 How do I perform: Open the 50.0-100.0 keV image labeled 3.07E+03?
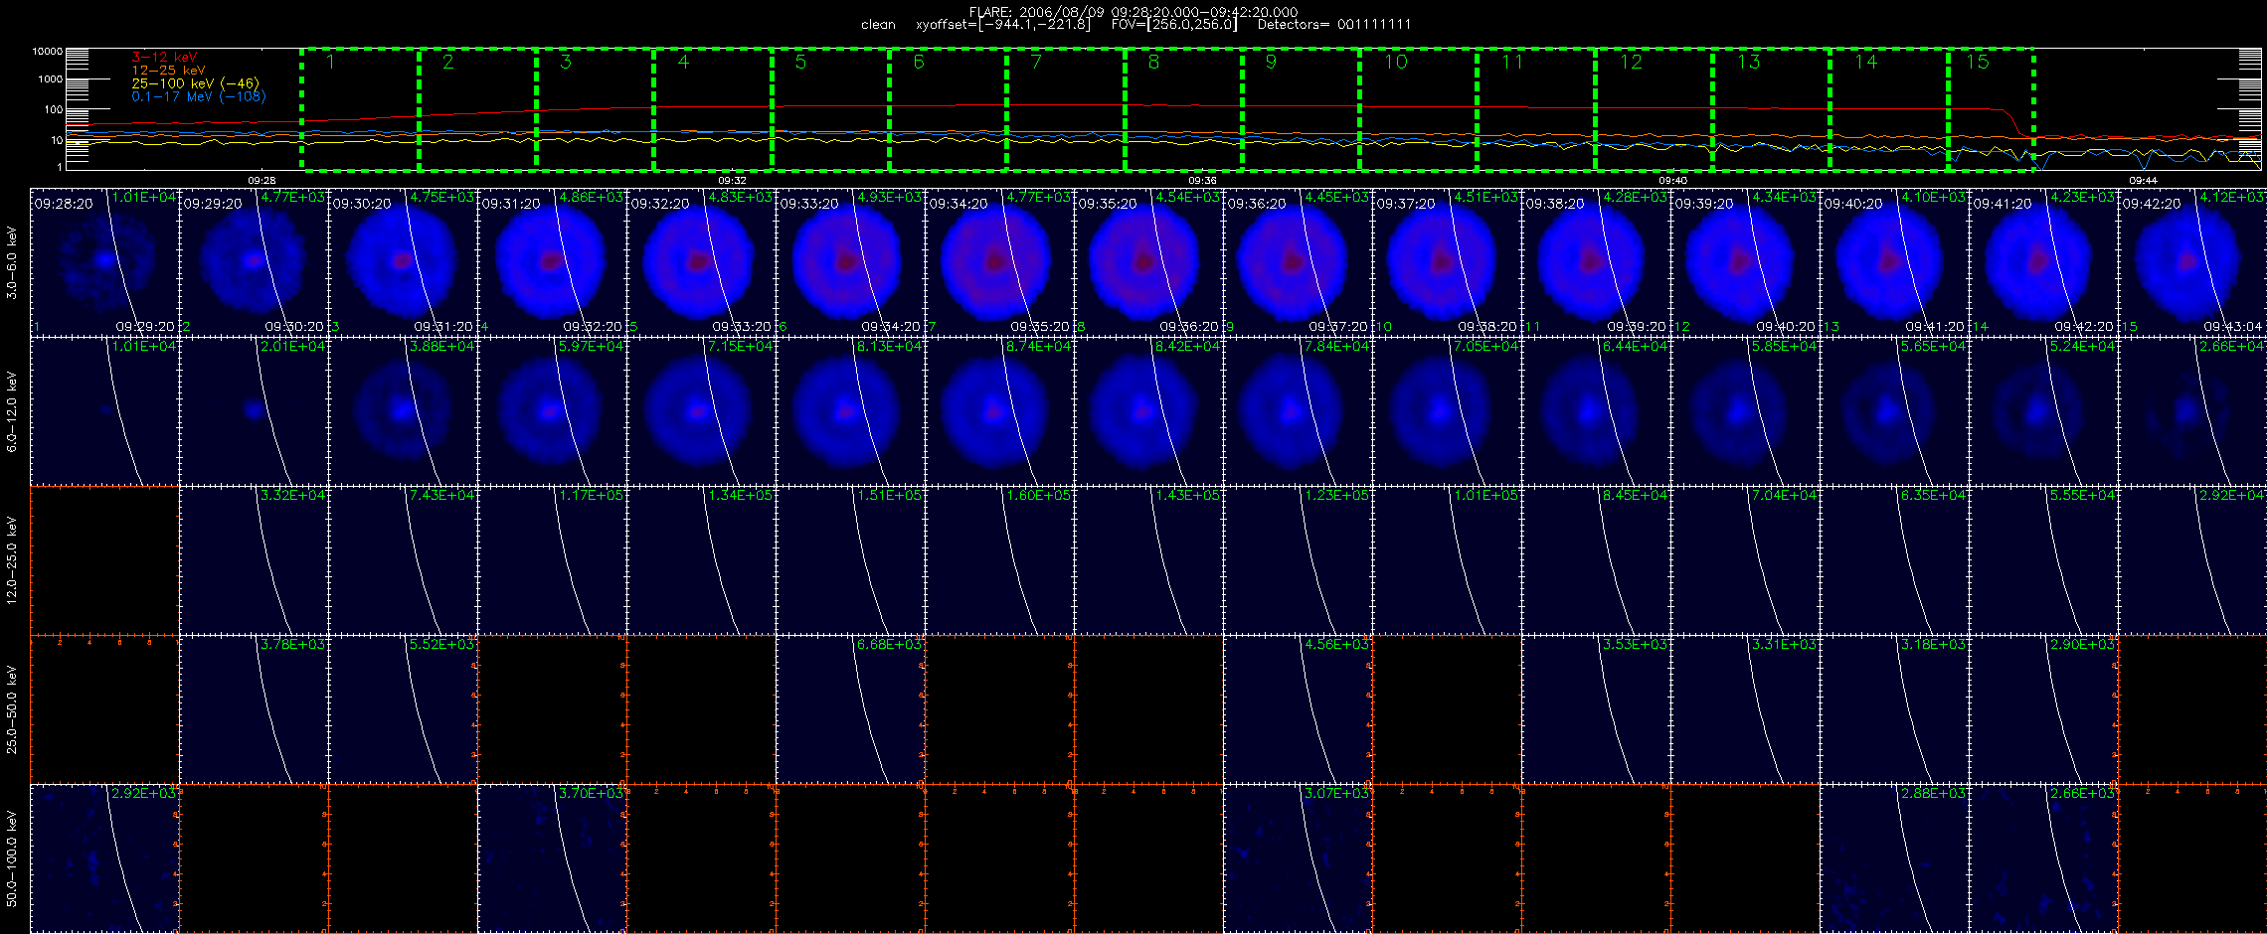[1299, 858]
